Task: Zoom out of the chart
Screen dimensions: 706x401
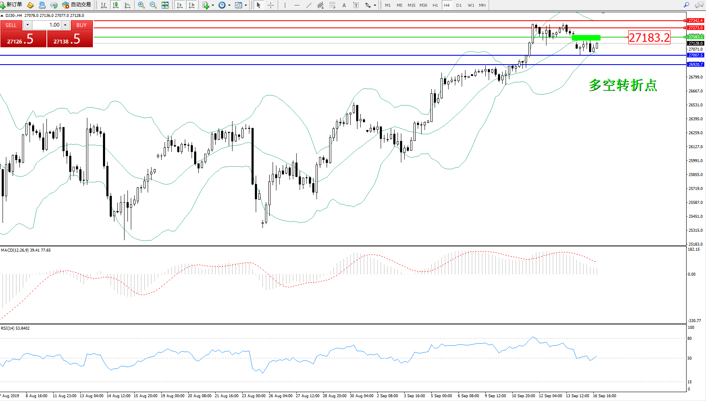Action: [x=153, y=5]
